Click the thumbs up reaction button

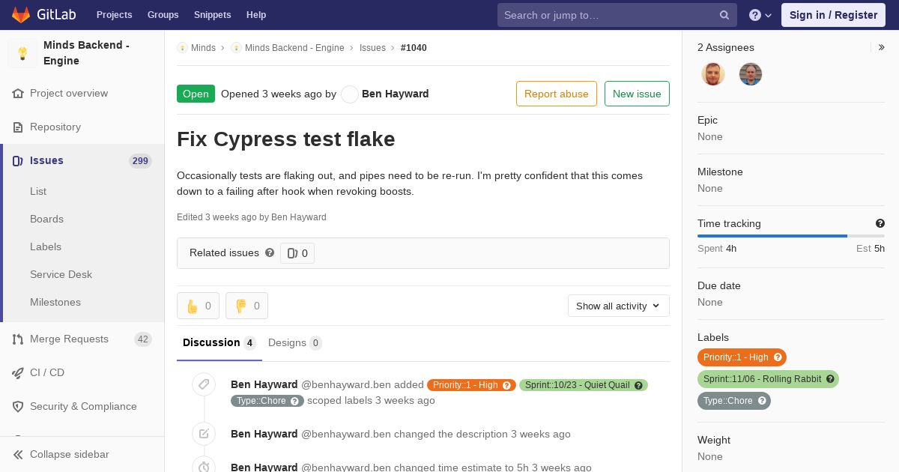(x=198, y=306)
